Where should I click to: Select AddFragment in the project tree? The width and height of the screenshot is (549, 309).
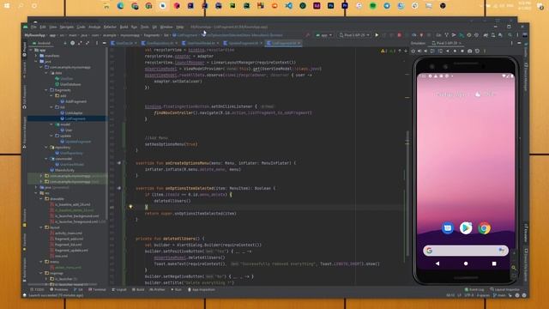[x=74, y=101]
